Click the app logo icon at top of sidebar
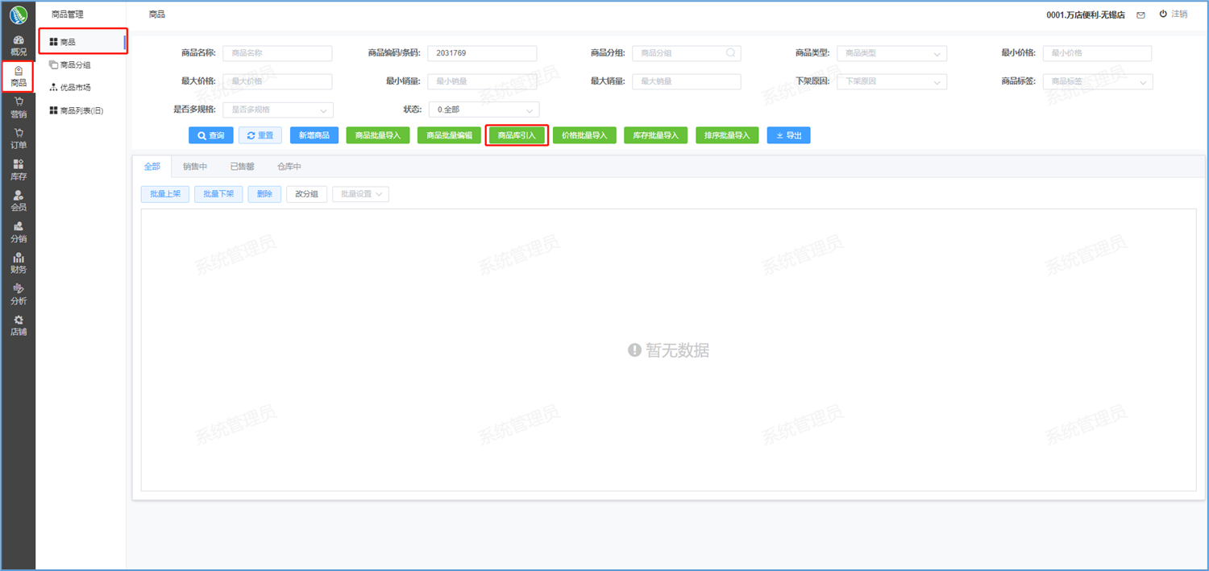This screenshot has width=1209, height=571. (x=18, y=14)
